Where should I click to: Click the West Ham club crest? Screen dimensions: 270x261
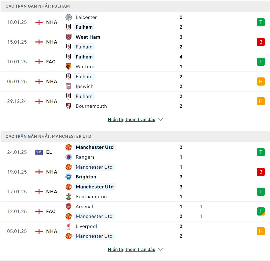pos(69,37)
